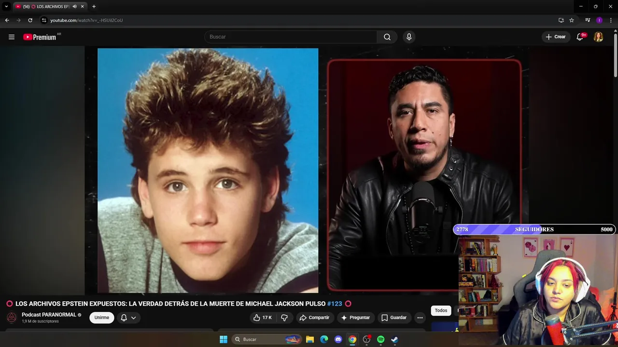Open the #123 hashtag link
This screenshot has height=347, width=618.
pyautogui.click(x=335, y=304)
